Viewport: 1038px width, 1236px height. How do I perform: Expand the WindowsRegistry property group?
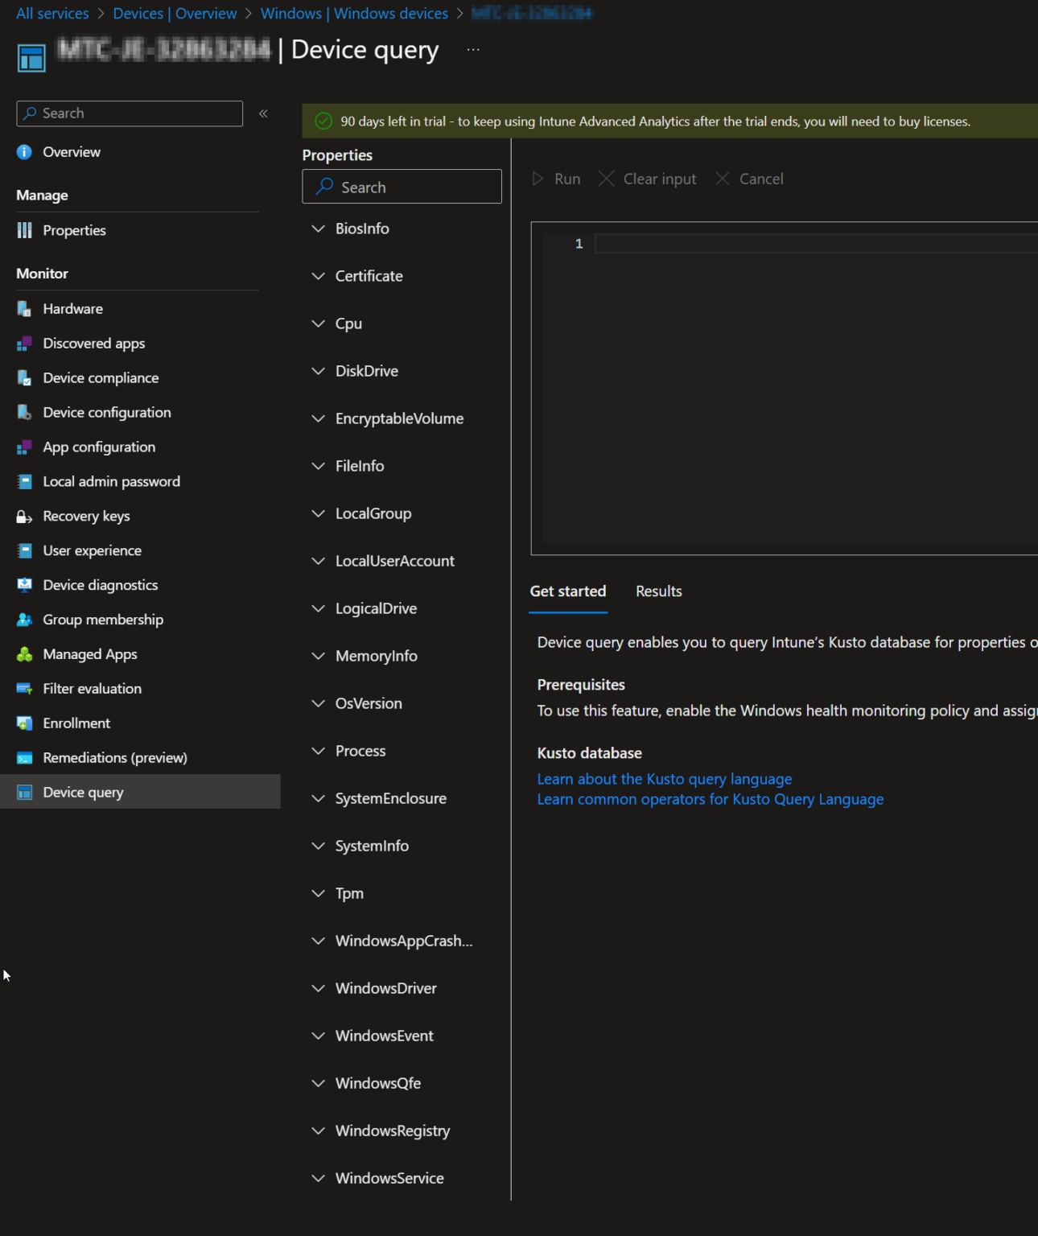click(392, 1131)
